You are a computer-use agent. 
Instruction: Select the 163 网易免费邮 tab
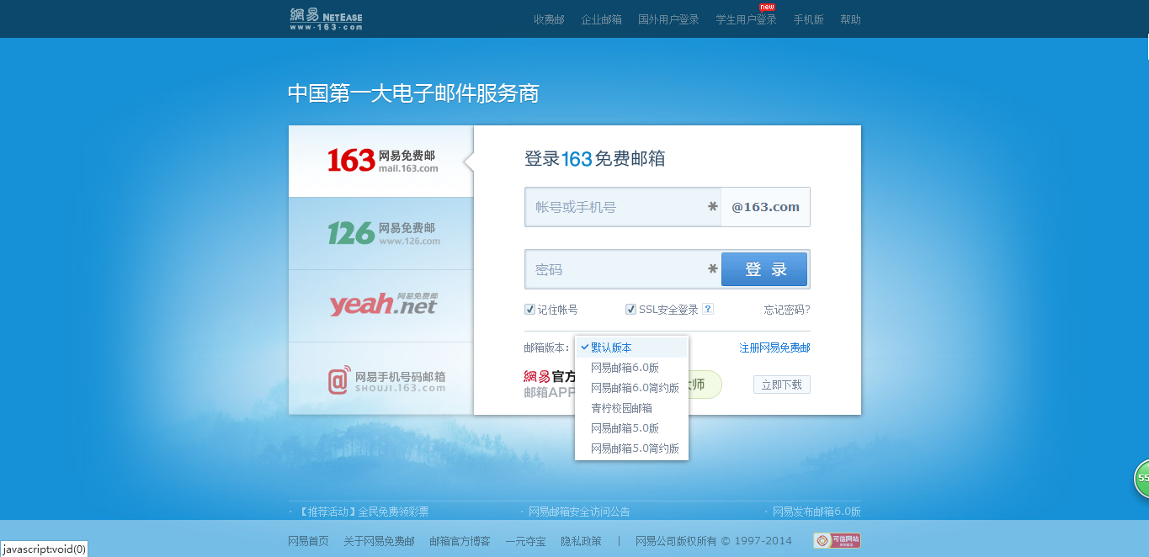pyautogui.click(x=381, y=161)
